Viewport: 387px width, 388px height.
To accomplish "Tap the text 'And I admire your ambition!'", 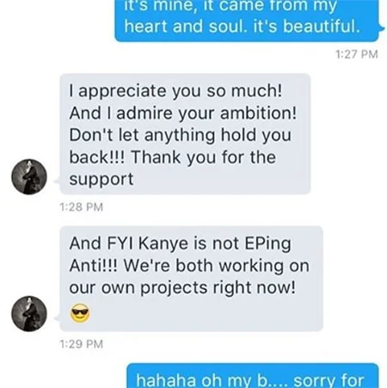I will tap(183, 113).
